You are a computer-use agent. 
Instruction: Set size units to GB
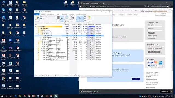85,17
